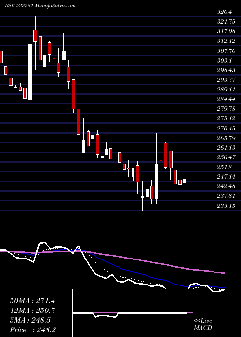Click the 279.78 price level label
The image size is (241, 337).
tap(226, 109)
